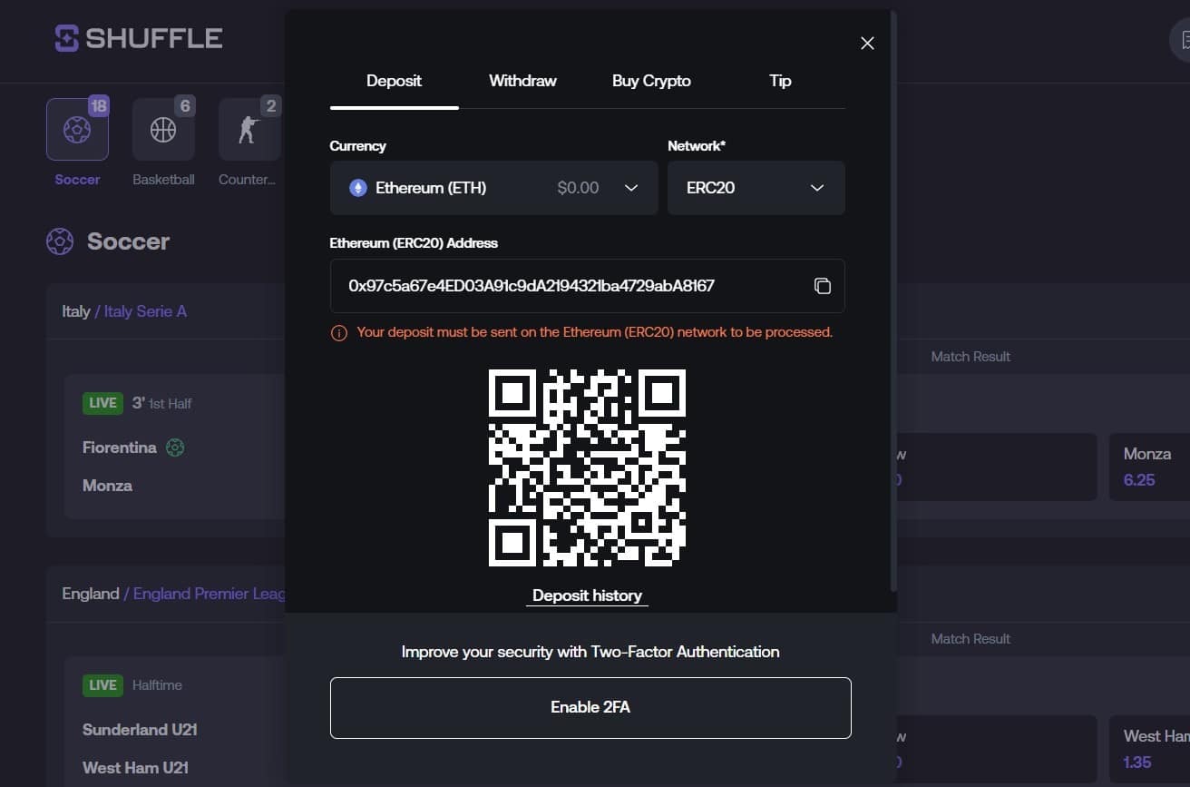Switch to the Buy Crypto tab
1190x787 pixels.
651,81
